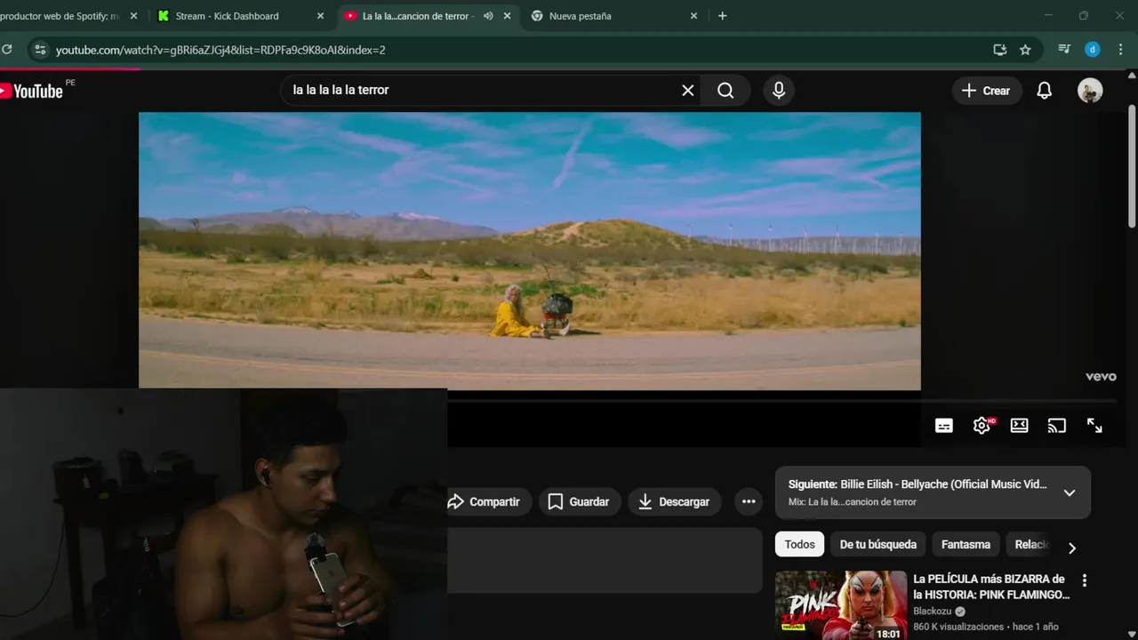Exit fullscreen-style player view
The width and height of the screenshot is (1138, 640).
[1094, 426]
